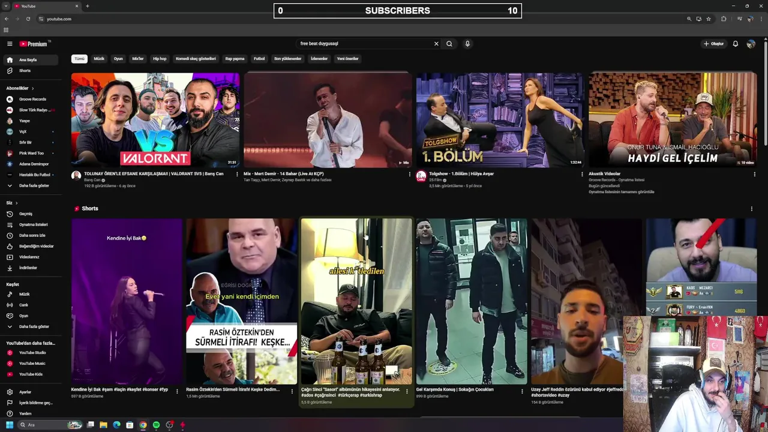The height and width of the screenshot is (432, 768).
Task: Select the Rap yapma chip
Action: click(235, 59)
